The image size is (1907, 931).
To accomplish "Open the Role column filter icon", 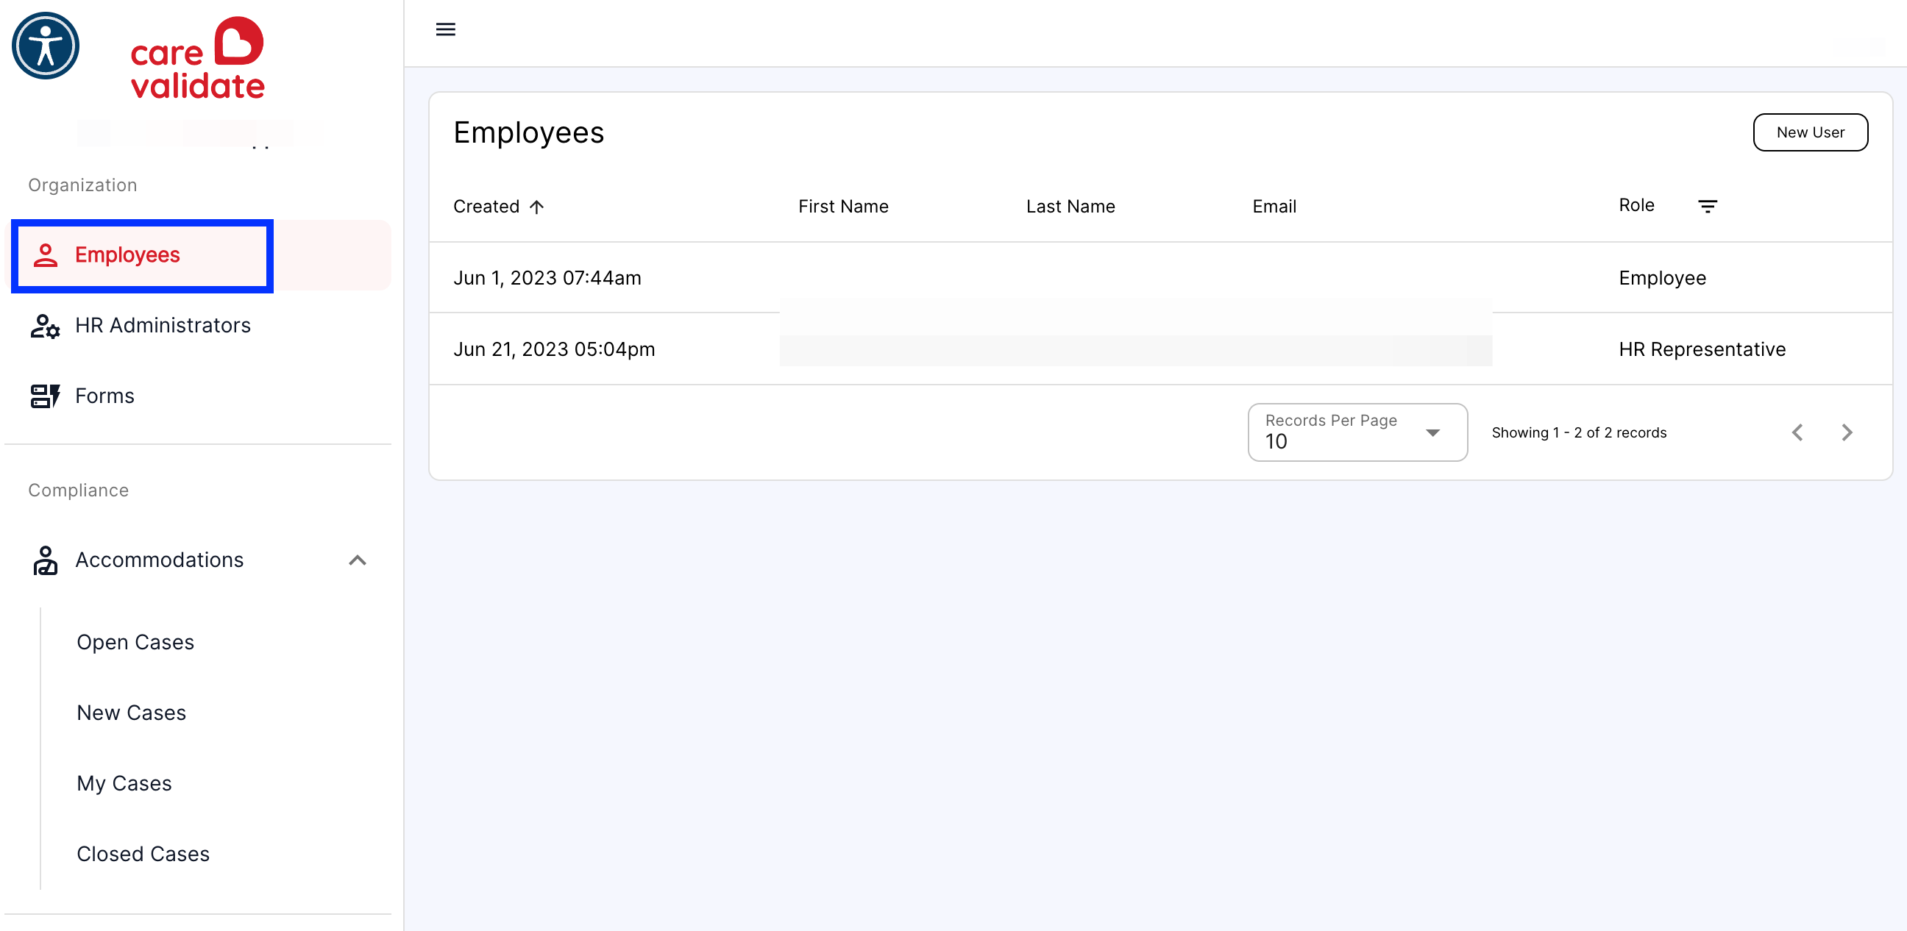I will pos(1707,207).
